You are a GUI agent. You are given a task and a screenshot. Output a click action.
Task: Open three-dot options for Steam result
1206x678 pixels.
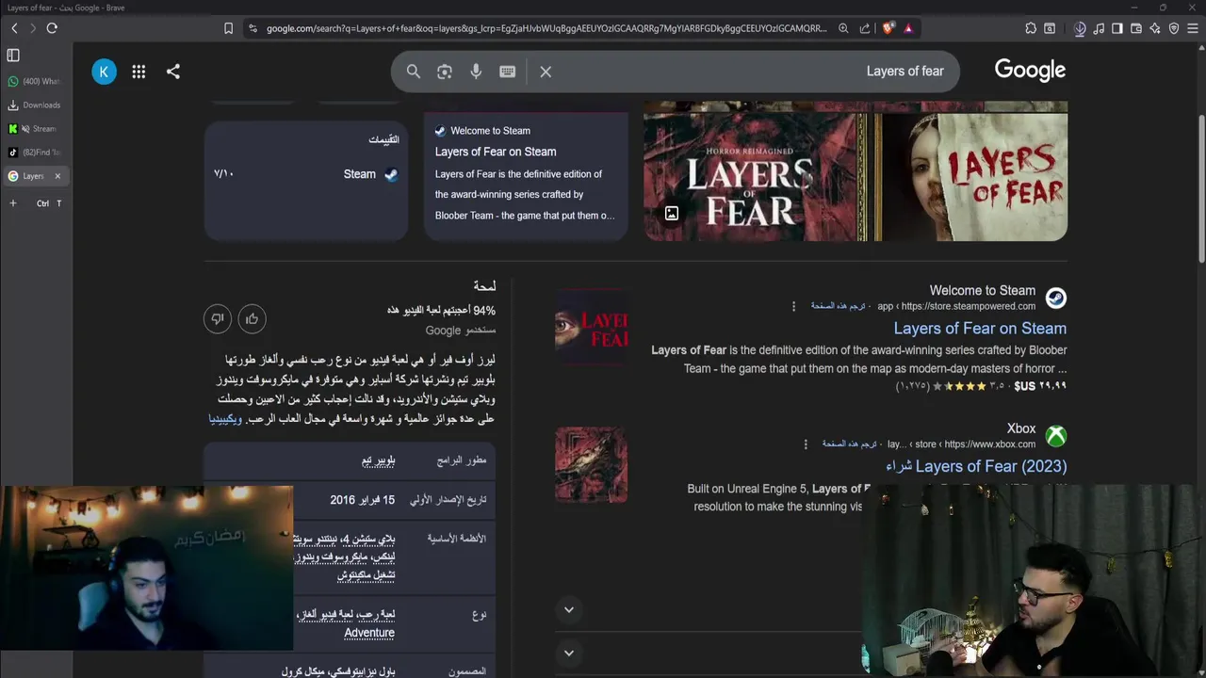point(793,306)
